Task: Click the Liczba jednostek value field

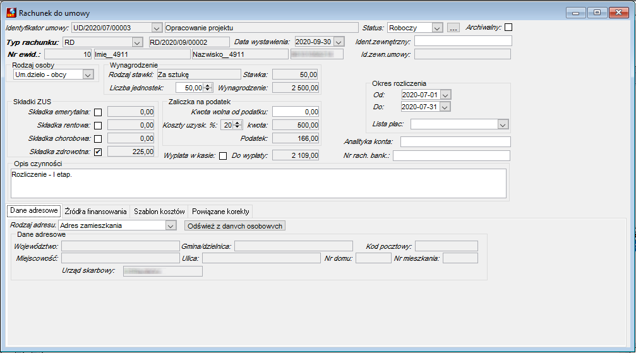Action: (x=189, y=88)
